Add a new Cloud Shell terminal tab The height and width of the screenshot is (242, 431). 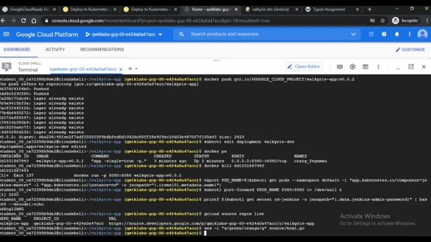coord(130,69)
